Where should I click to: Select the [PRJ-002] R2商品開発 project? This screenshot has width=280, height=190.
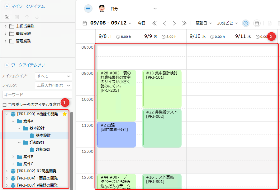[37, 171]
